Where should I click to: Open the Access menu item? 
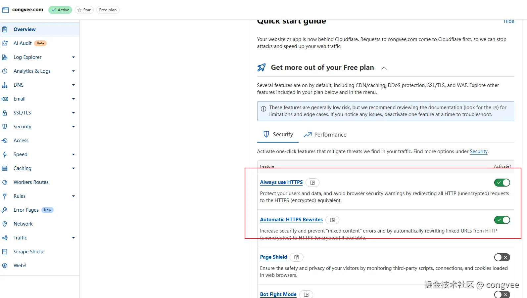pyautogui.click(x=40, y=141)
